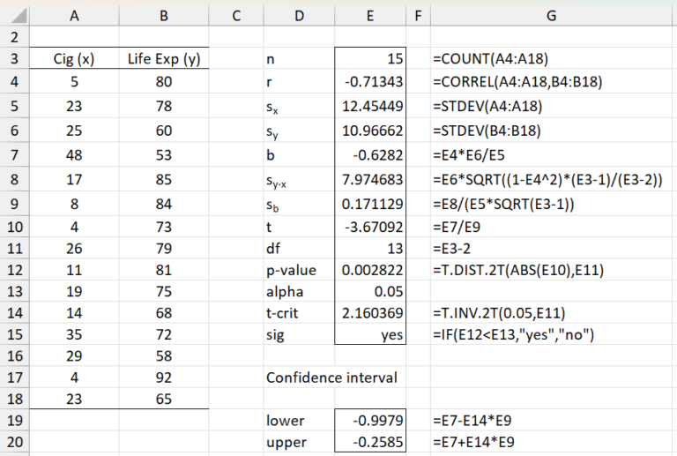Click the 'alpha' label cell
Image resolution: width=677 pixels, height=456 pixels.
pyautogui.click(x=299, y=291)
